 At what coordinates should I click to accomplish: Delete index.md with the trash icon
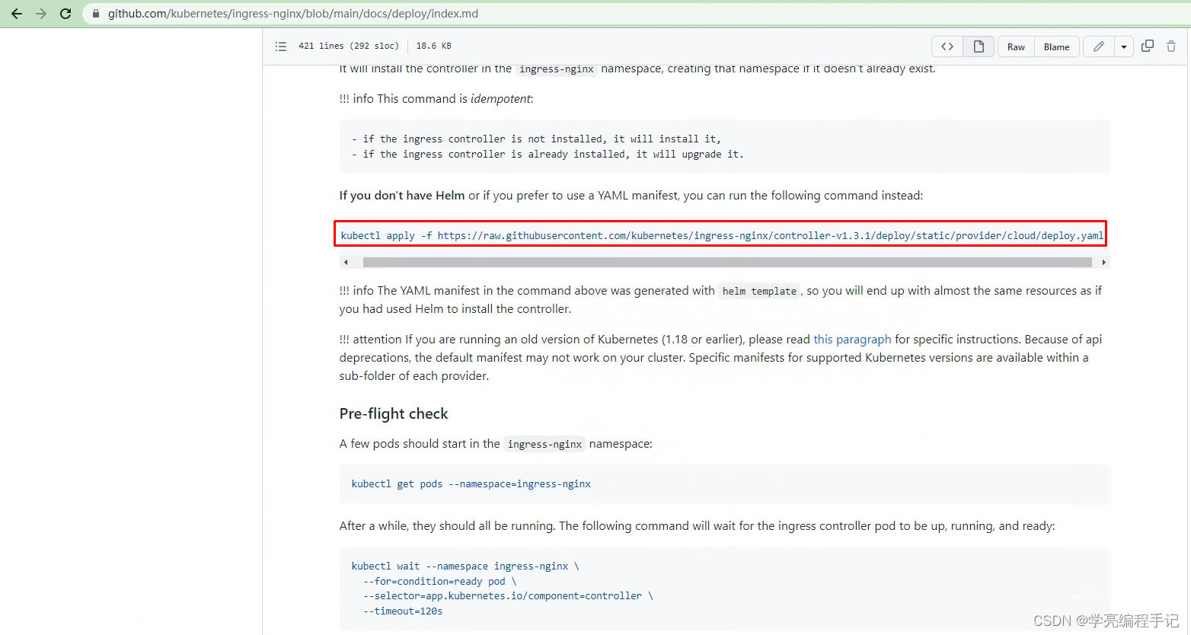coord(1171,46)
